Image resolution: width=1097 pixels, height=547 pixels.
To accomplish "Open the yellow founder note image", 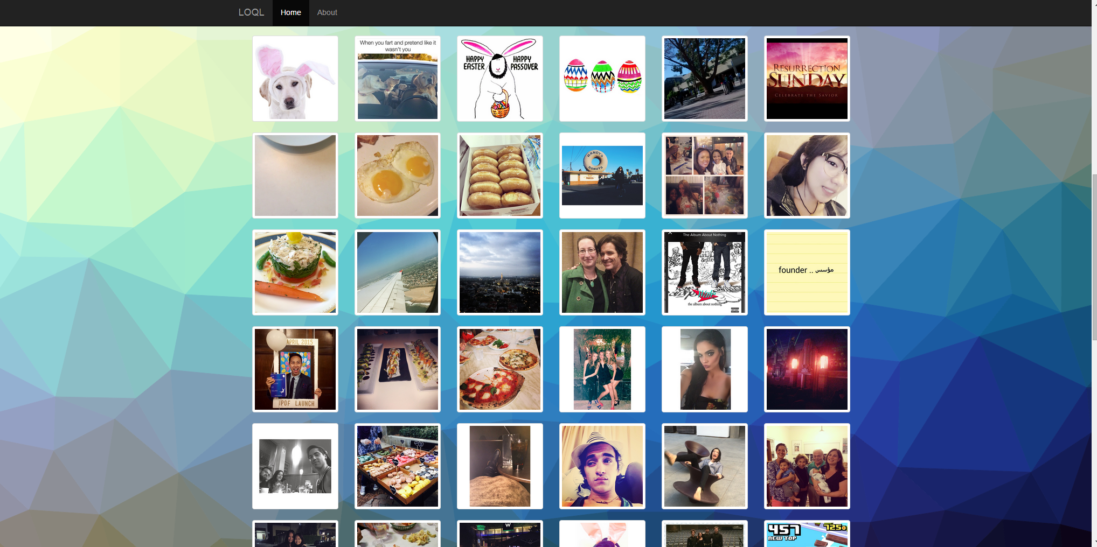I will [x=807, y=272].
